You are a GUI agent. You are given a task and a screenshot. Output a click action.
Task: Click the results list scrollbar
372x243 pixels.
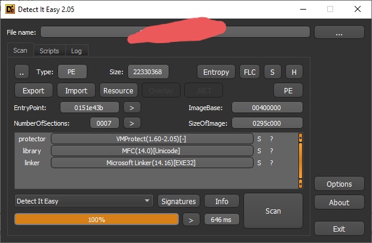coord(300,160)
